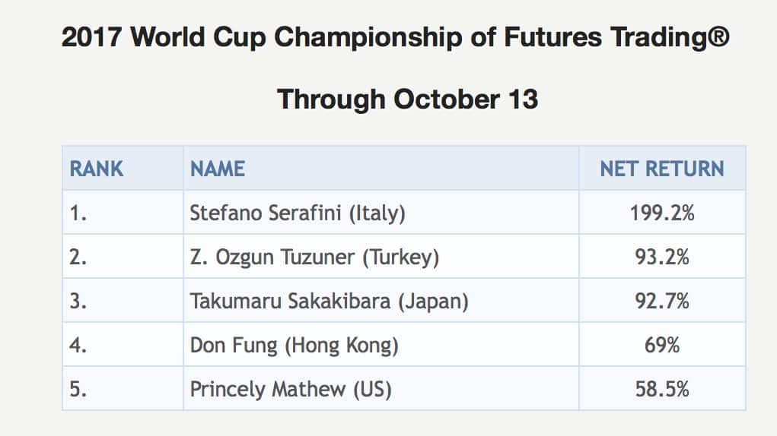
Task: Select Don Fung (Hong Kong) cell
Action: tap(294, 346)
